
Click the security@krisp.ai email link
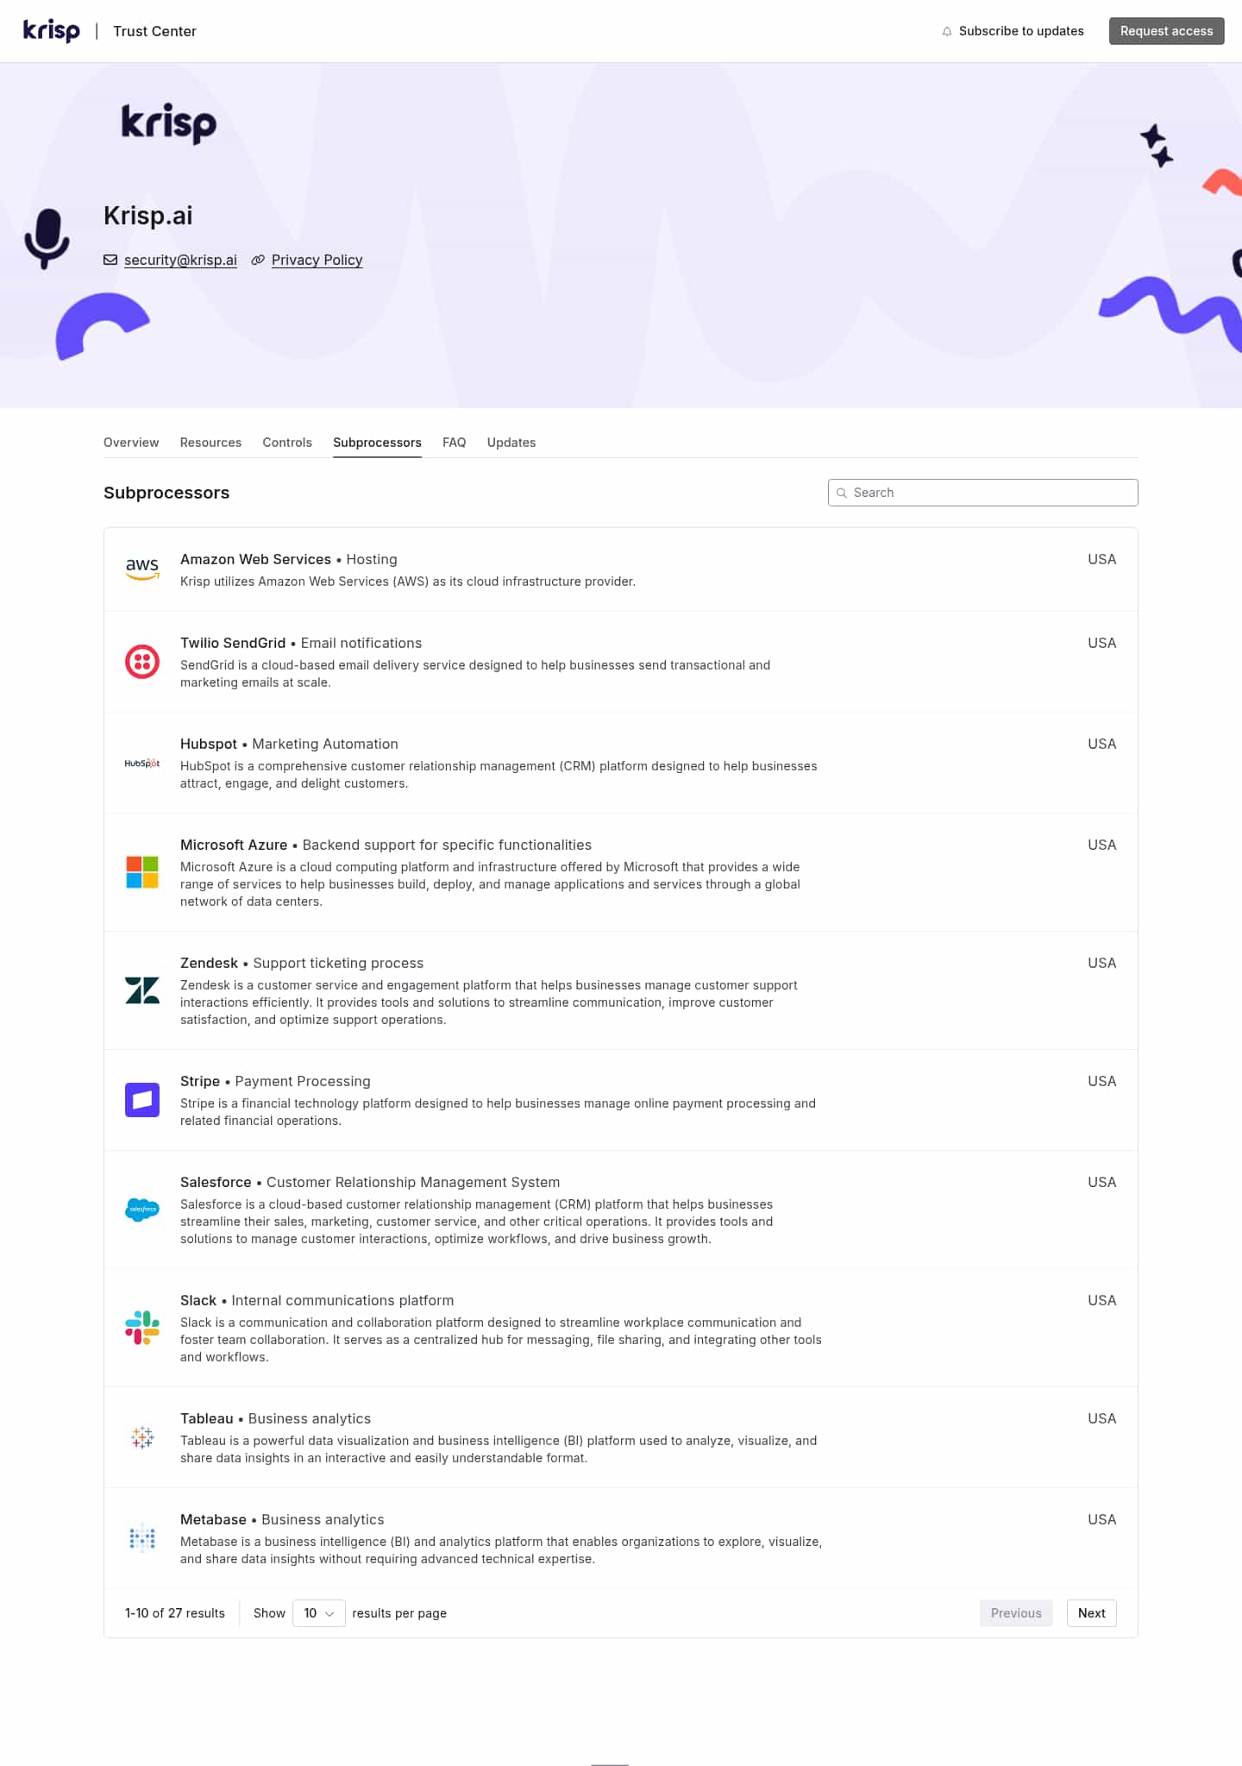tap(180, 260)
